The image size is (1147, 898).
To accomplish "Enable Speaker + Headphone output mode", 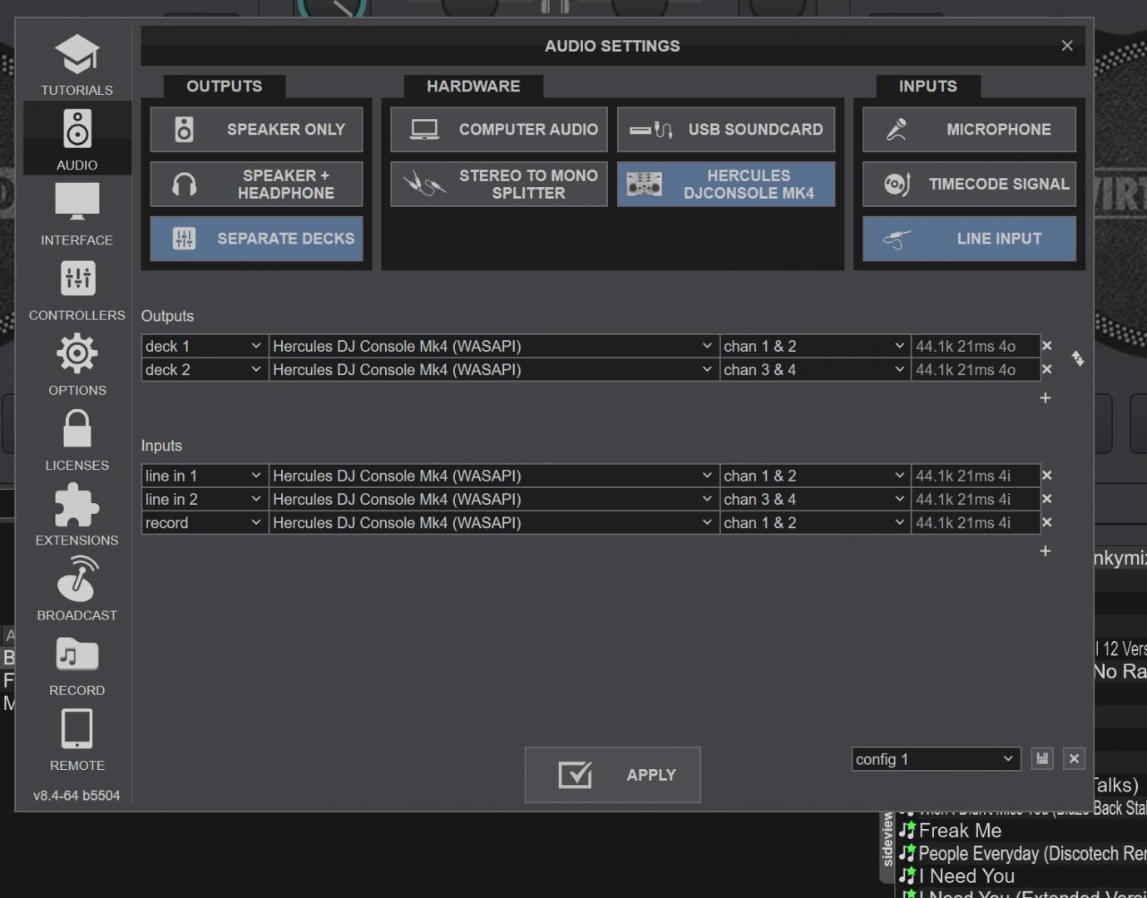I will [256, 184].
